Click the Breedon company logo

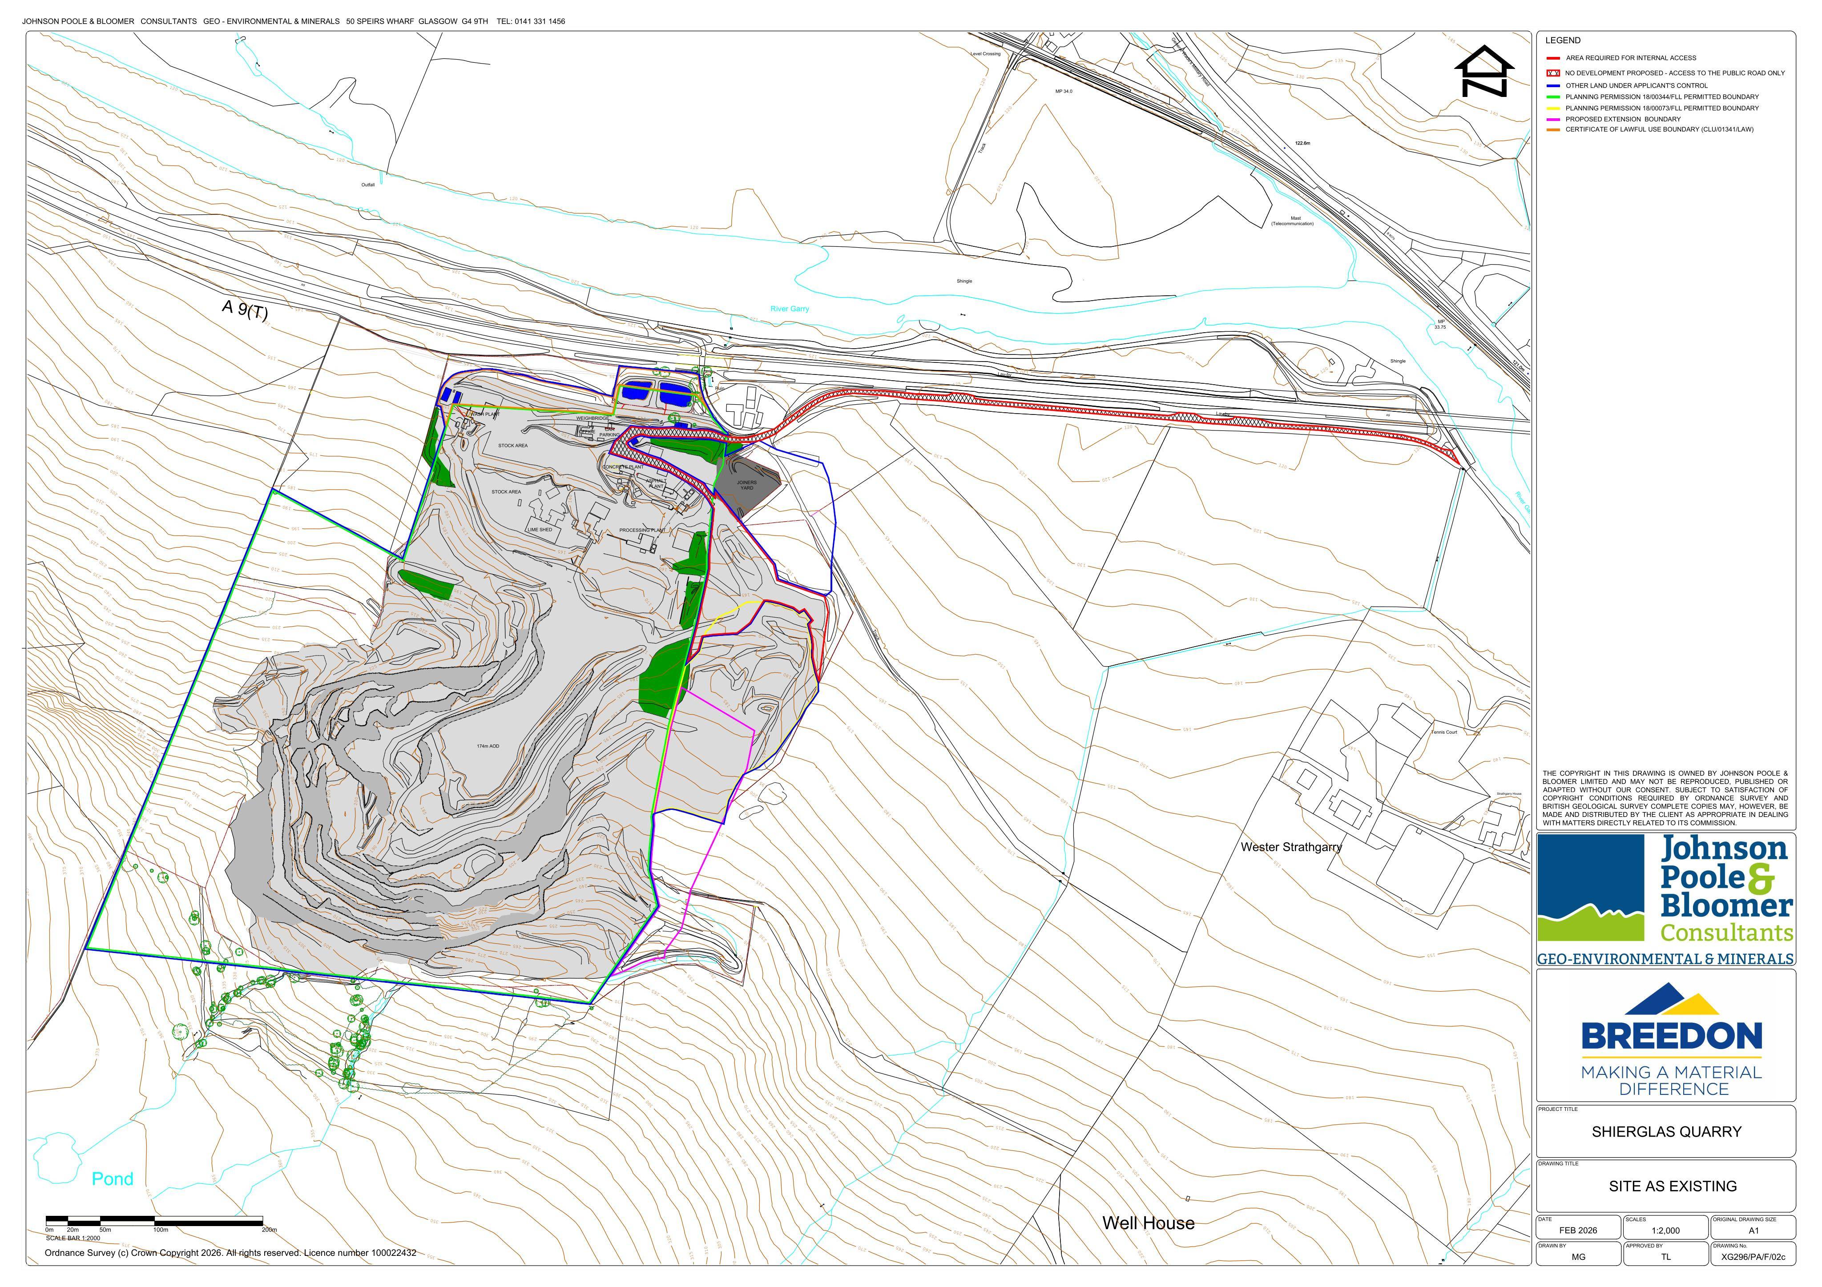pyautogui.click(x=1671, y=1039)
